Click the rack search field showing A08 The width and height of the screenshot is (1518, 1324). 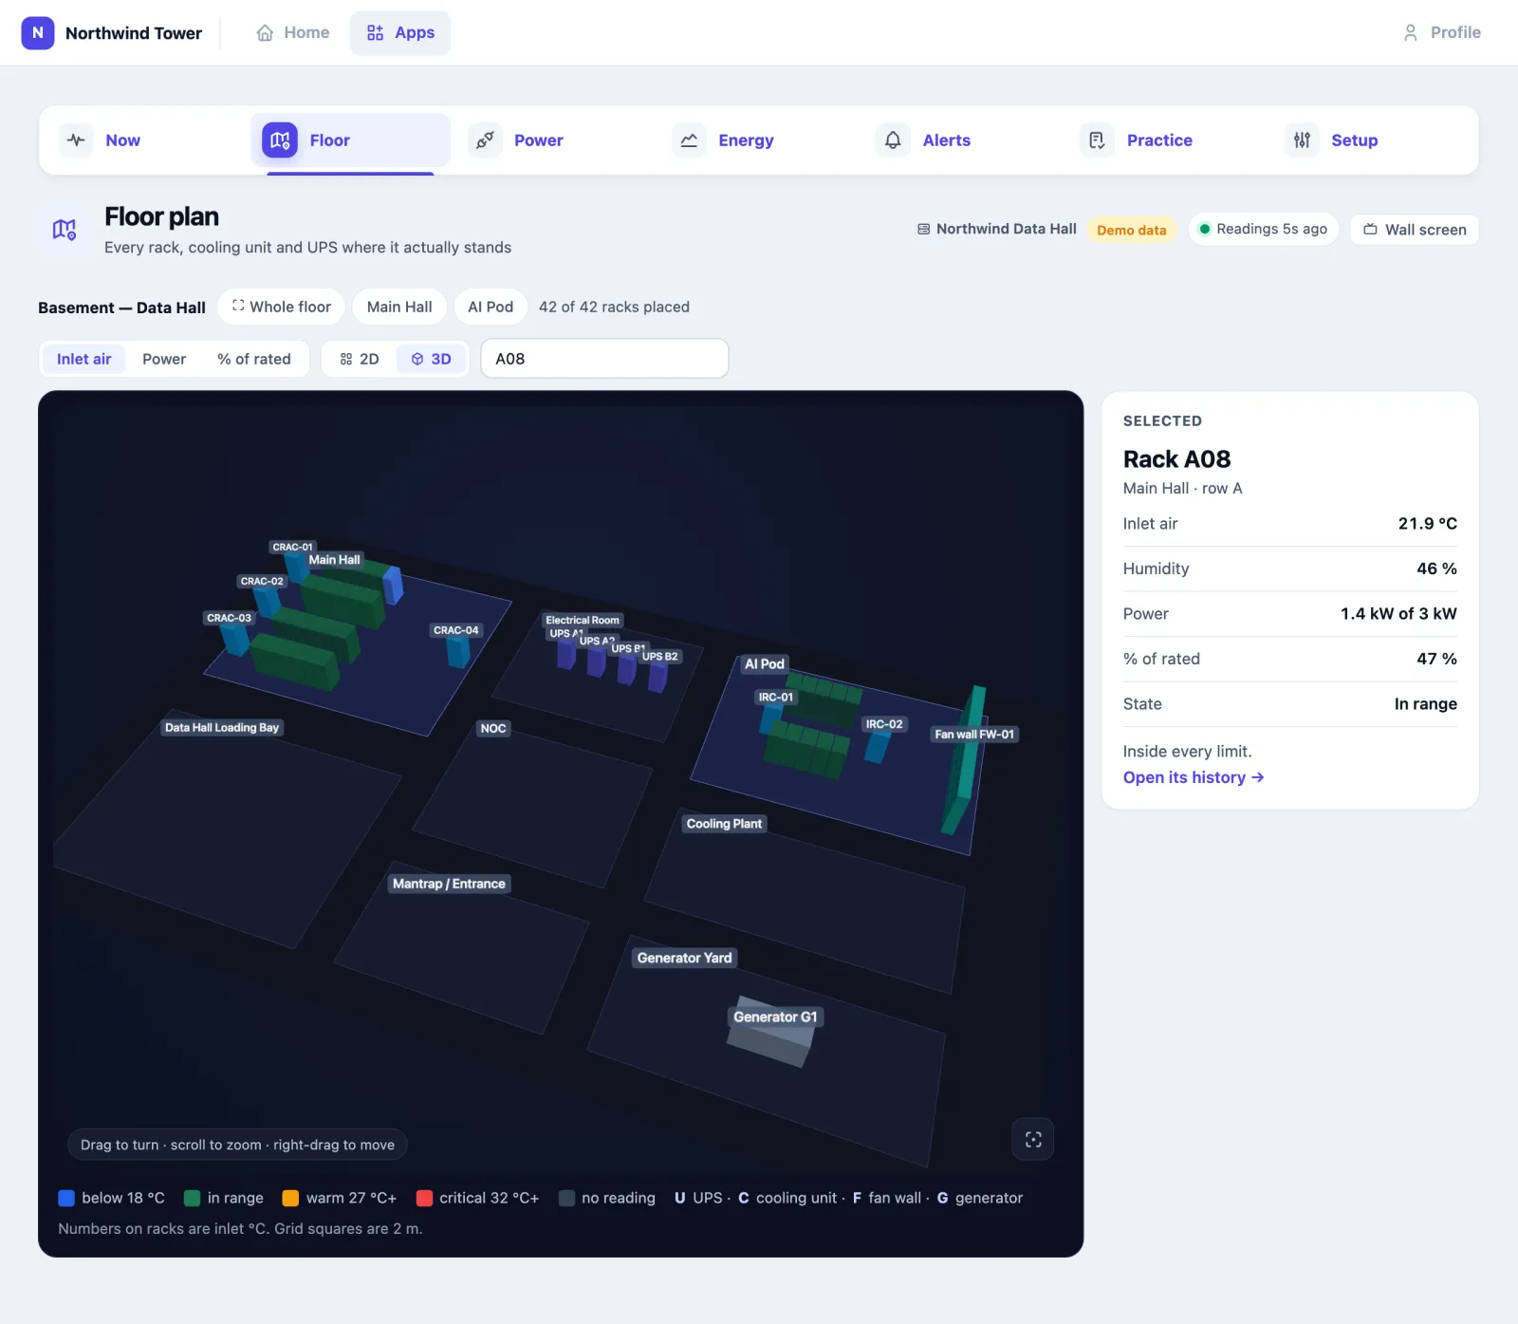(604, 359)
